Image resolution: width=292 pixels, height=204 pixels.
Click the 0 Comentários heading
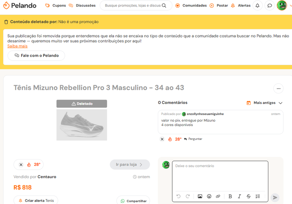pyautogui.click(x=173, y=103)
